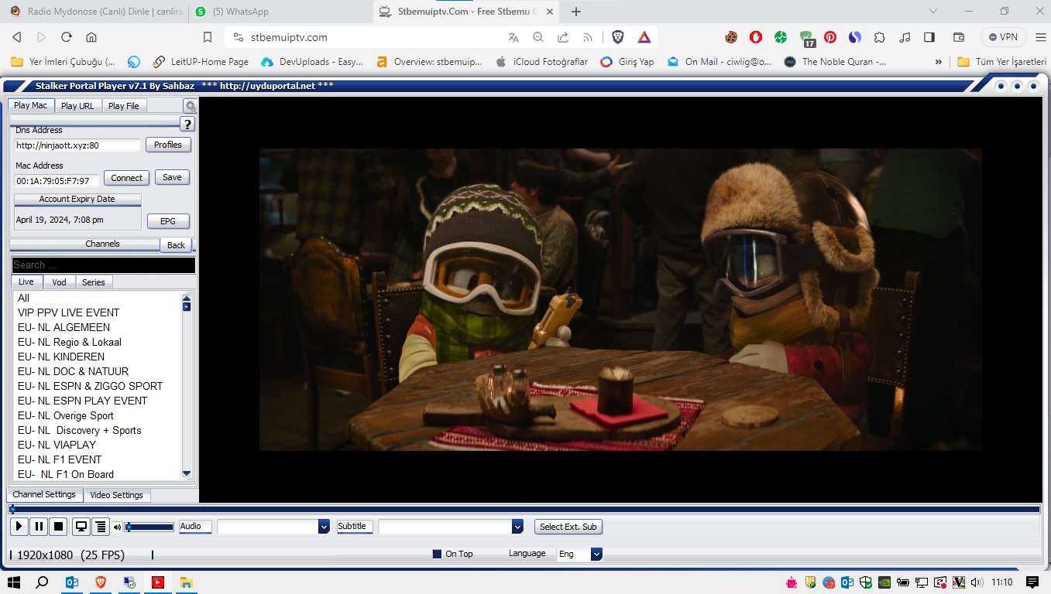
Task: Select the Vod tab
Action: 59,282
